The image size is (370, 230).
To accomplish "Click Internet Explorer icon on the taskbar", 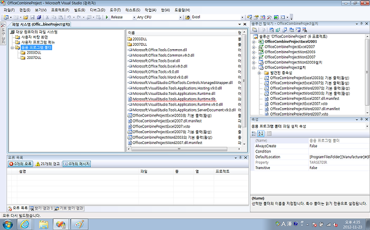I will coord(24,224).
